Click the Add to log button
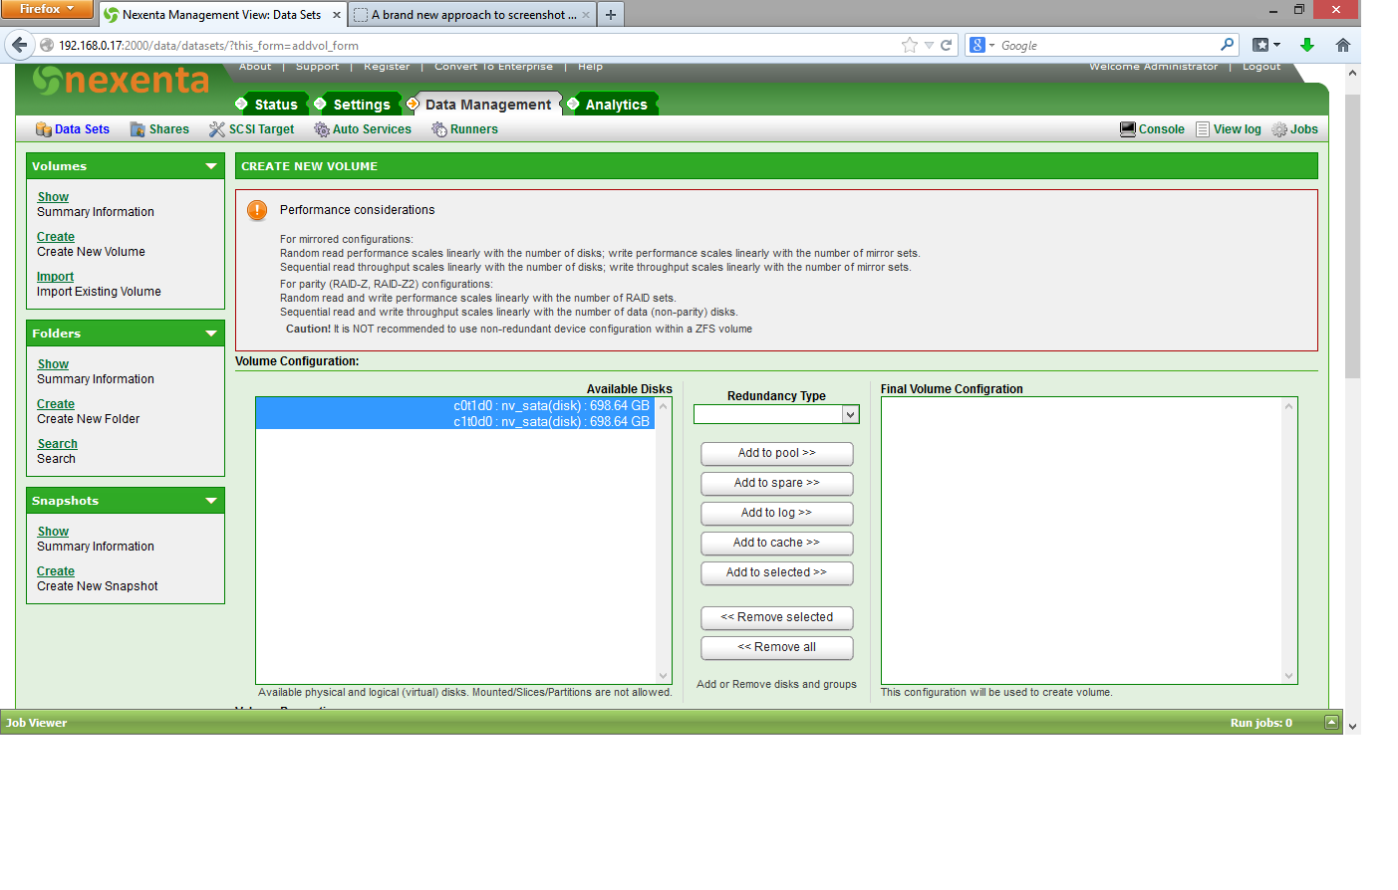The width and height of the screenshot is (1398, 890). click(776, 514)
